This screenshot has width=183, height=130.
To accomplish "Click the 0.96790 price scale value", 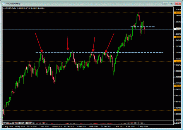I will 178,77.
